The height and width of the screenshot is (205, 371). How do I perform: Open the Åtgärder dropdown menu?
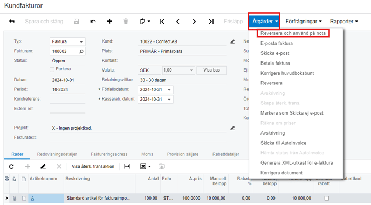(x=264, y=22)
